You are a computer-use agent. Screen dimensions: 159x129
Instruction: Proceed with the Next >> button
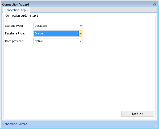pos(138,114)
